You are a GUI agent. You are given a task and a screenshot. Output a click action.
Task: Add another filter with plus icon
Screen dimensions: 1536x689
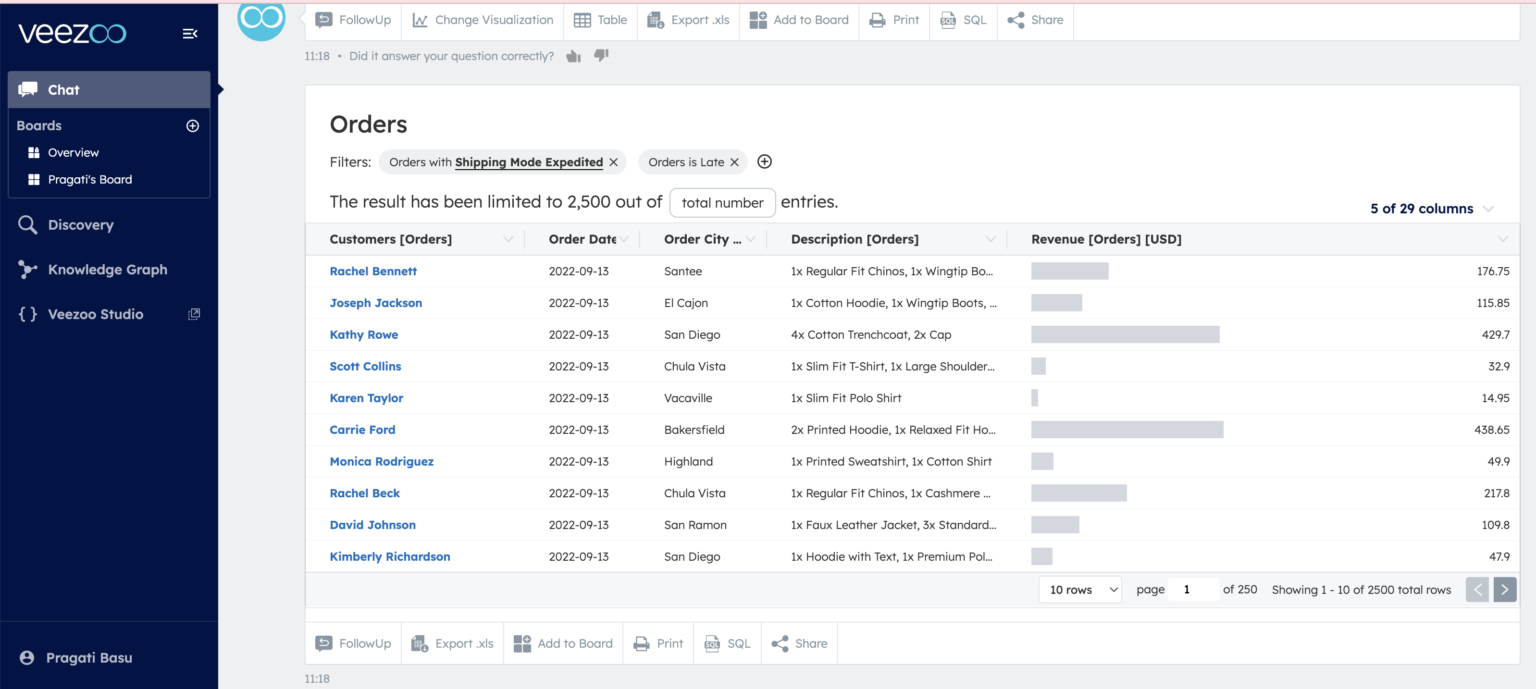[x=764, y=162]
